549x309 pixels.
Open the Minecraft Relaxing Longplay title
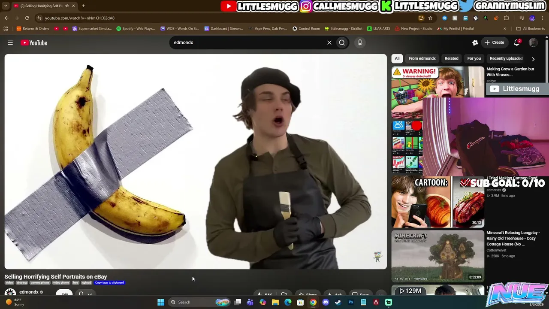coord(513,238)
